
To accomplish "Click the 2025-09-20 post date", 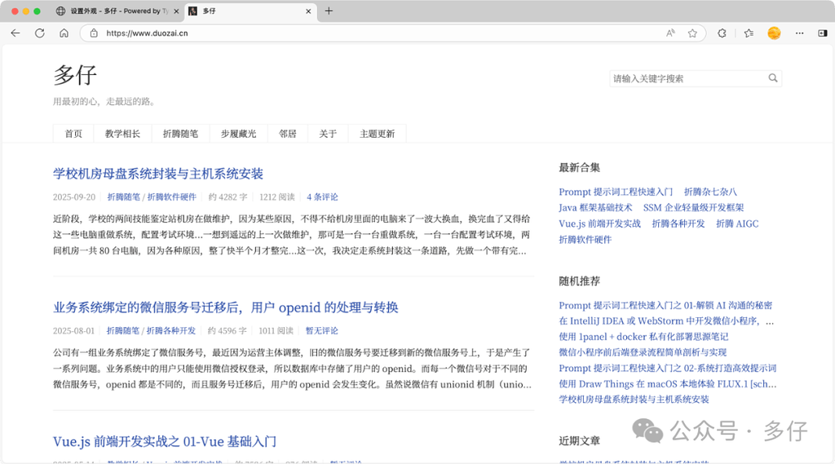I will tap(74, 197).
